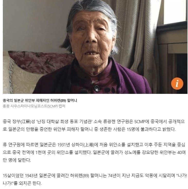This screenshot has height=189, width=188.
Task: Click '허위롄(89)' in the last paragraph
Action: 79,176
